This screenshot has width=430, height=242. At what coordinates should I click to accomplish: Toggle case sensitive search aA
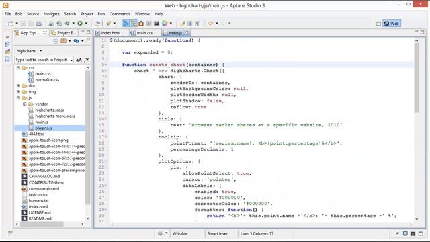pyautogui.click(x=79, y=60)
